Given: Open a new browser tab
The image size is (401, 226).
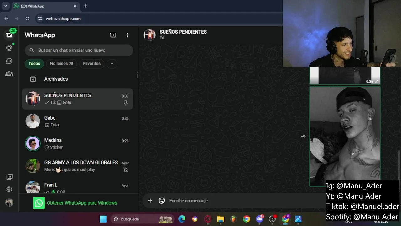Looking at the screenshot, I should [x=85, y=6].
